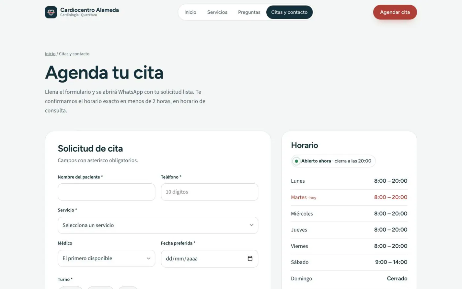Click the red Agendar cita button
This screenshot has width=462, height=289.
coord(395,12)
